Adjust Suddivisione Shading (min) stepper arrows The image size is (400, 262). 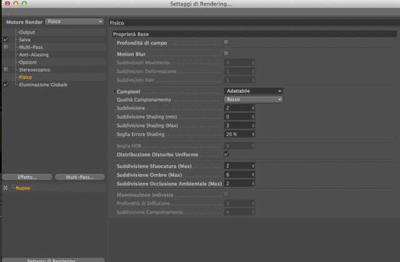pos(253,117)
